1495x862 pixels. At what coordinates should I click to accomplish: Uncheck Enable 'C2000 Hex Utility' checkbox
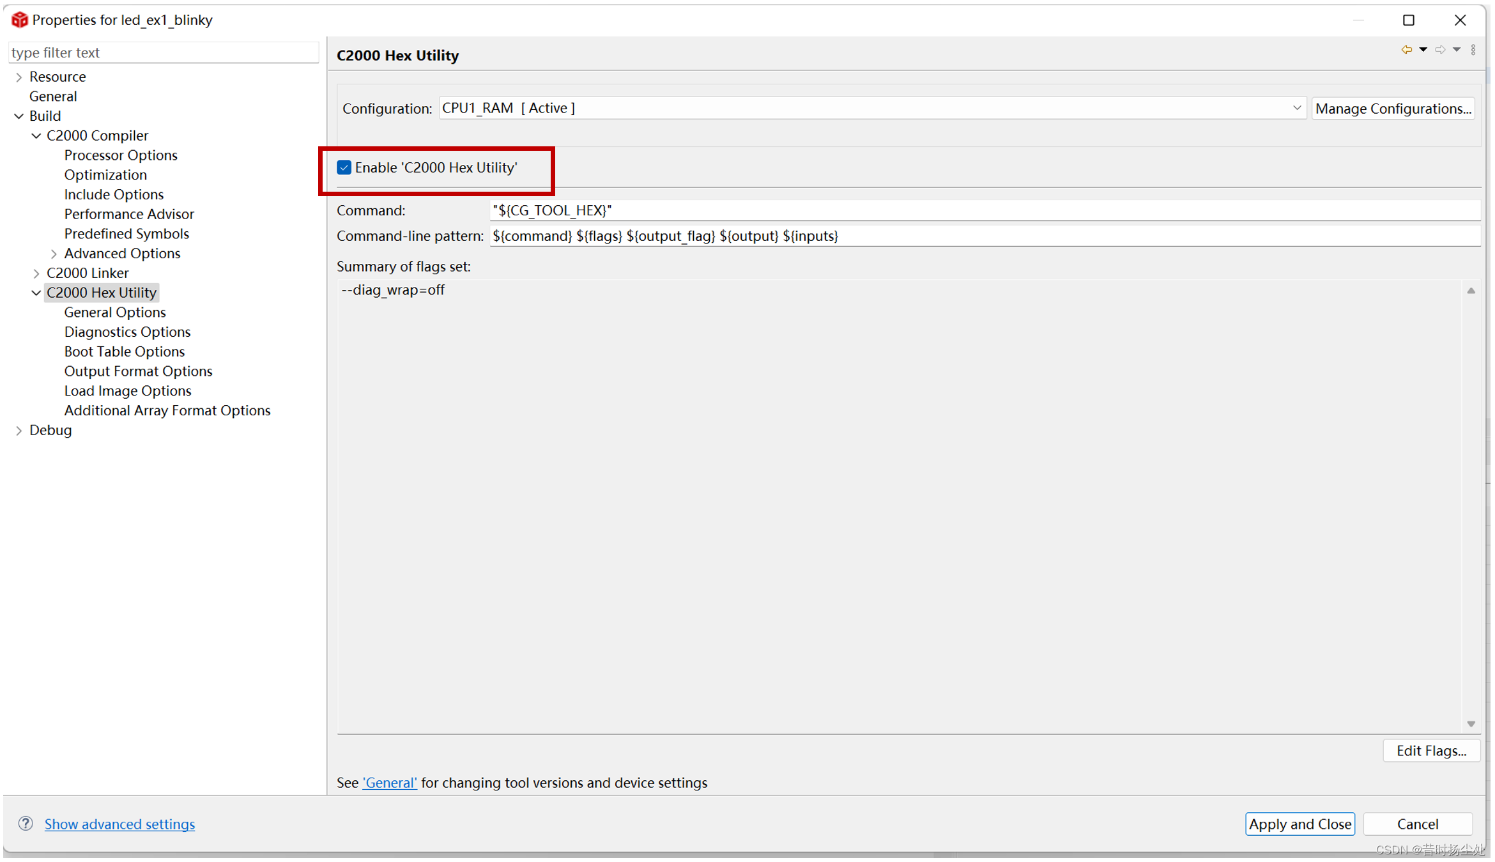pos(344,167)
